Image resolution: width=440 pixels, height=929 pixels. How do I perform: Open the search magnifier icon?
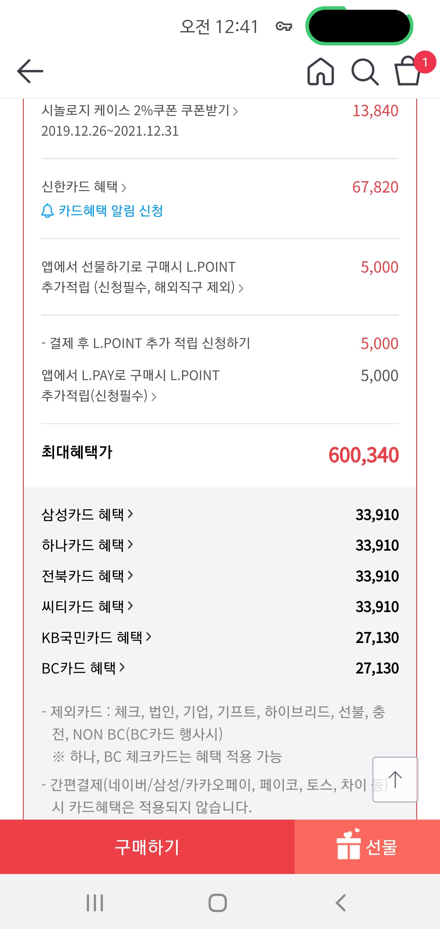[365, 72]
